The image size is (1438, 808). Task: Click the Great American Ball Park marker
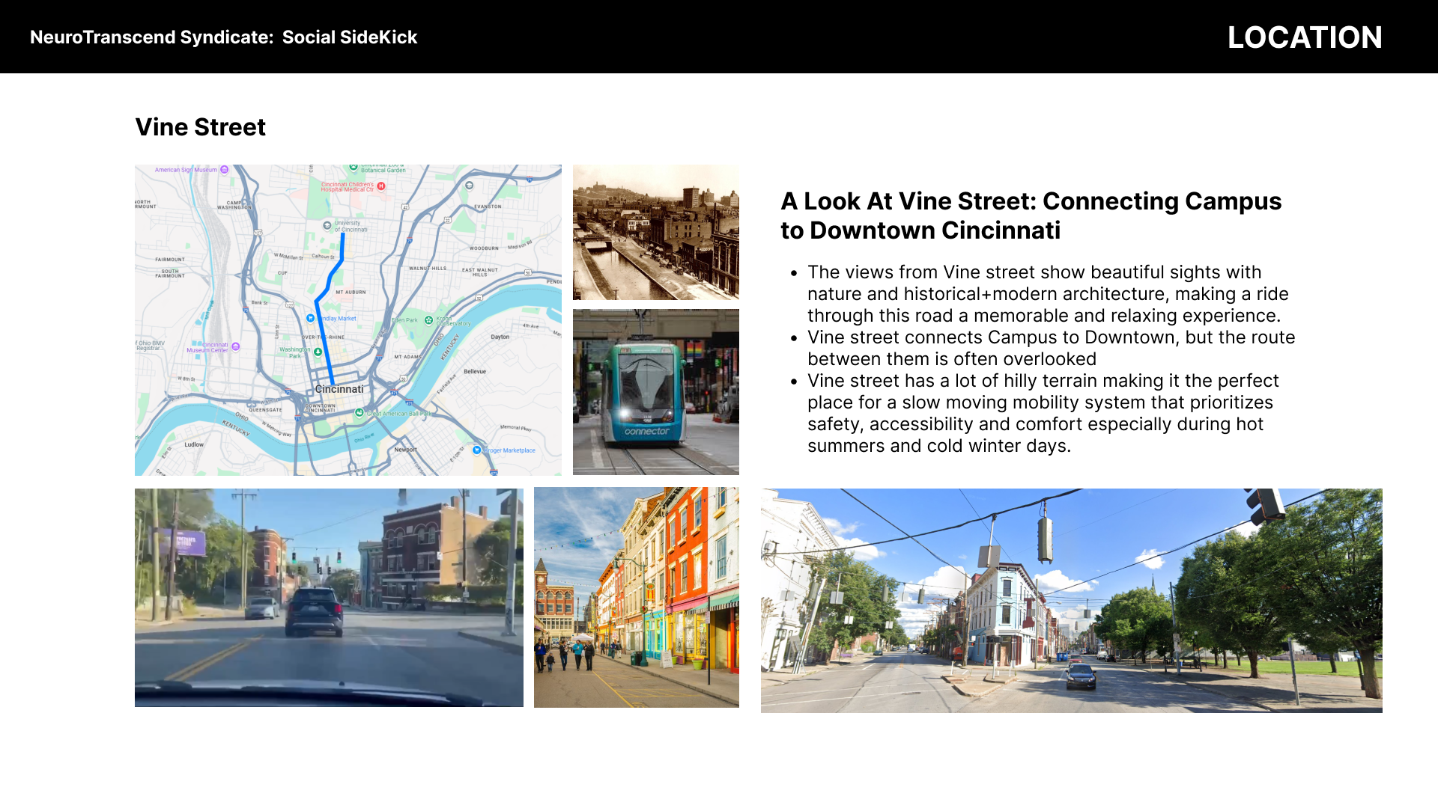359,413
